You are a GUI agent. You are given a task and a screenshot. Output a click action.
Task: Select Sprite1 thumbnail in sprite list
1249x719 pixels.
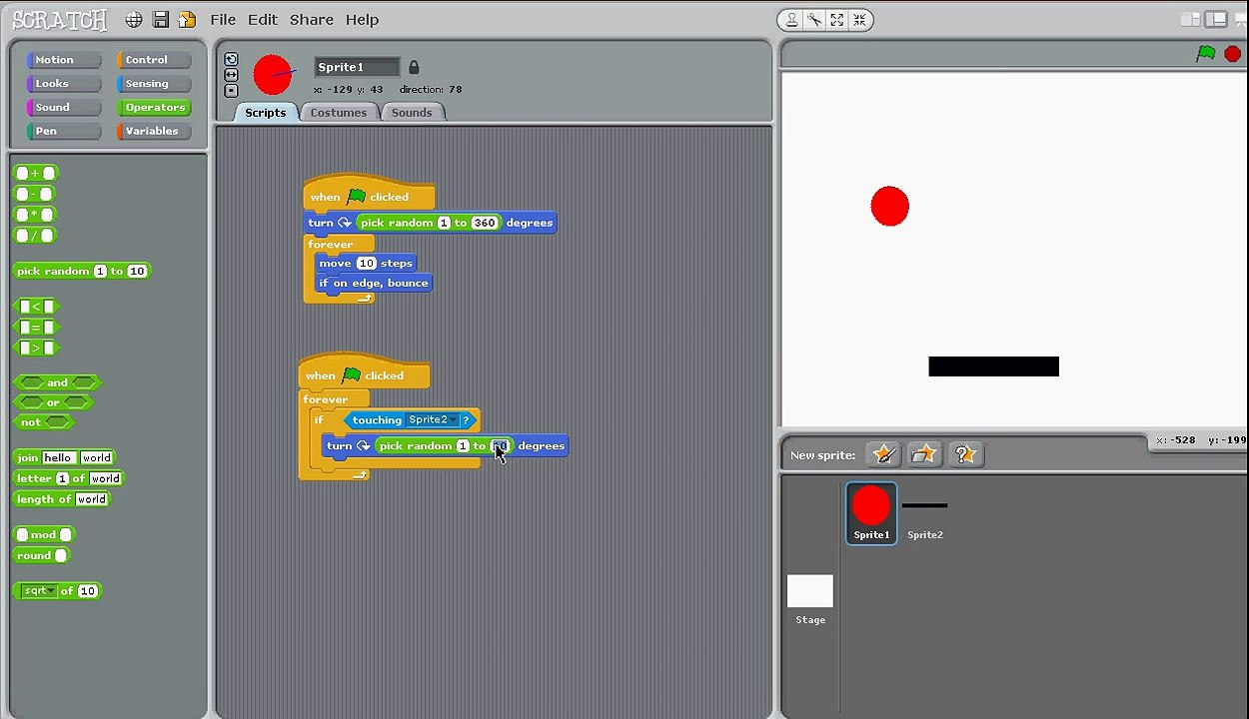pyautogui.click(x=871, y=513)
